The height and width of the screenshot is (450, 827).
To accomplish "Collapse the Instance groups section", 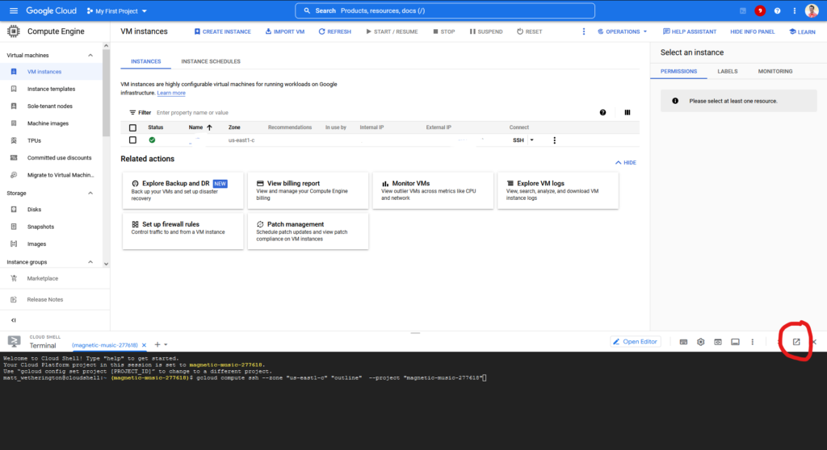I will [x=90, y=262].
